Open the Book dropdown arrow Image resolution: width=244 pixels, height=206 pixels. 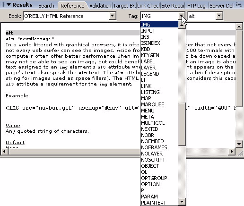click(112, 16)
